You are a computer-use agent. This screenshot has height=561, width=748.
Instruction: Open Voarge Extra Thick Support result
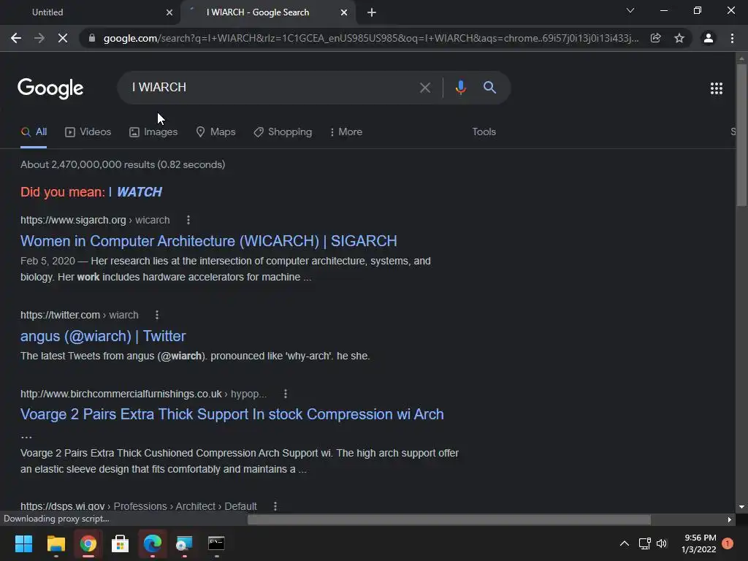click(232, 415)
